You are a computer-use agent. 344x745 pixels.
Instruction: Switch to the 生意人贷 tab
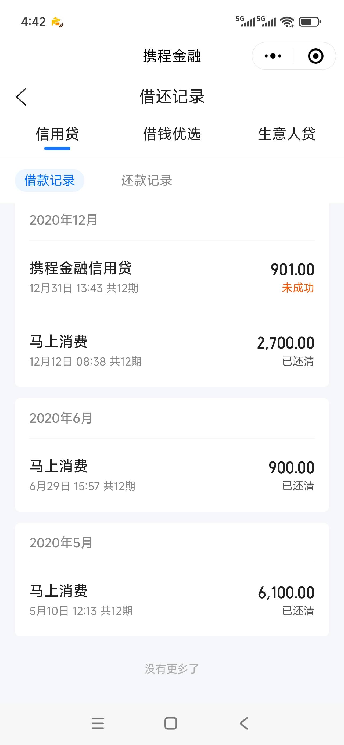coord(286,134)
